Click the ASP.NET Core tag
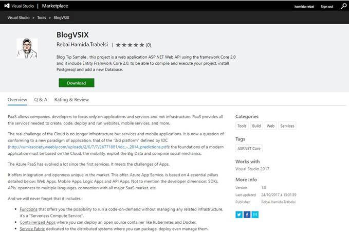The image size is (349, 232). (x=249, y=148)
